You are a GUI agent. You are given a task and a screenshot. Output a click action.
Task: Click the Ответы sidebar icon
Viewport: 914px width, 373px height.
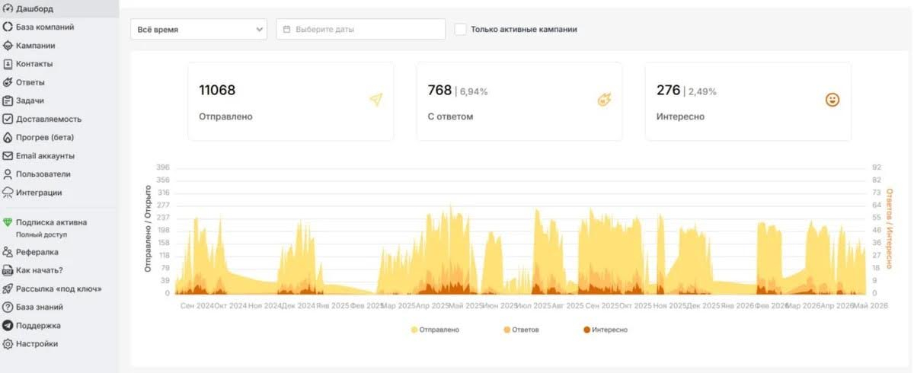point(8,82)
